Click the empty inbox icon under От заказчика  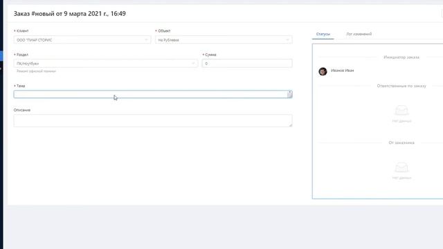[x=401, y=167]
